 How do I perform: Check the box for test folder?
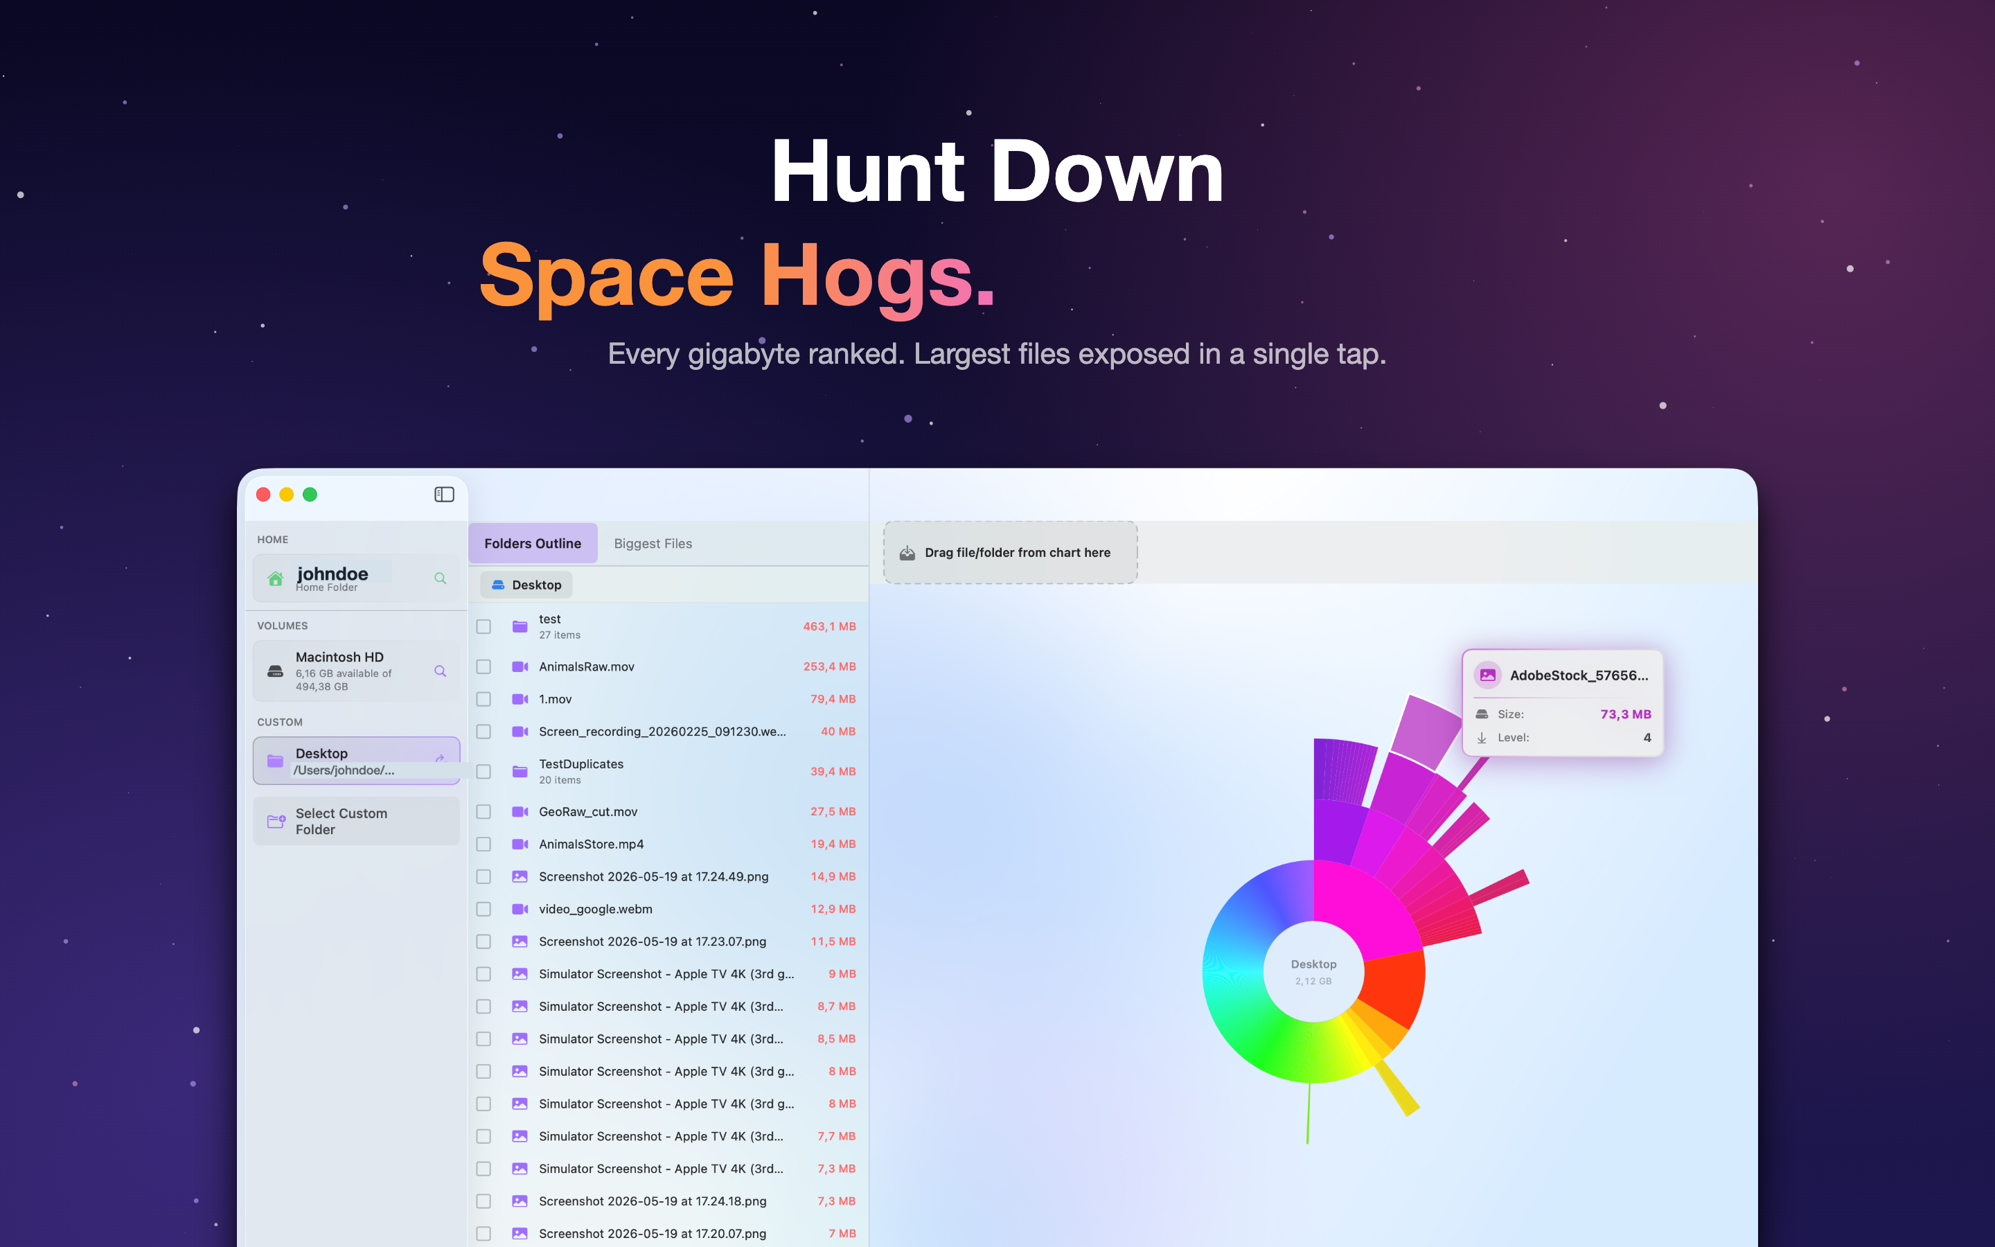click(x=484, y=627)
